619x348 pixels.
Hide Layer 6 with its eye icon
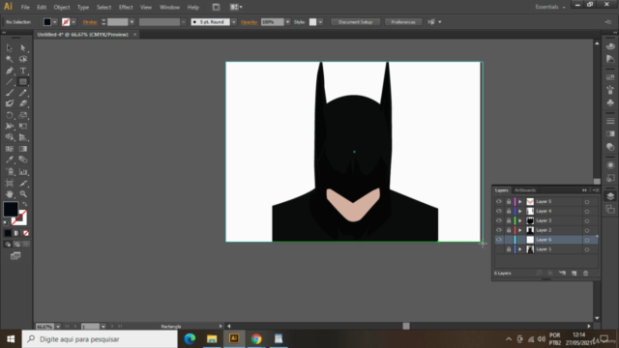(499, 240)
